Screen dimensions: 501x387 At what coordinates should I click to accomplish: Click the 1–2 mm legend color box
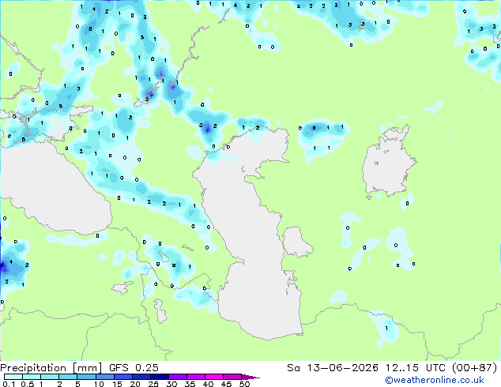pyautogui.click(x=50, y=377)
